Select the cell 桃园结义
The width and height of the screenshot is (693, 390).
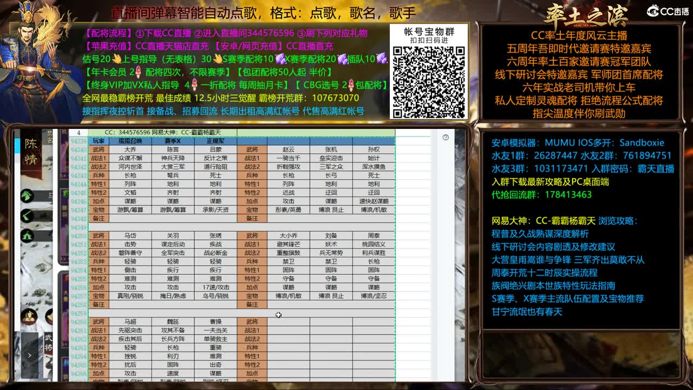coord(374,244)
